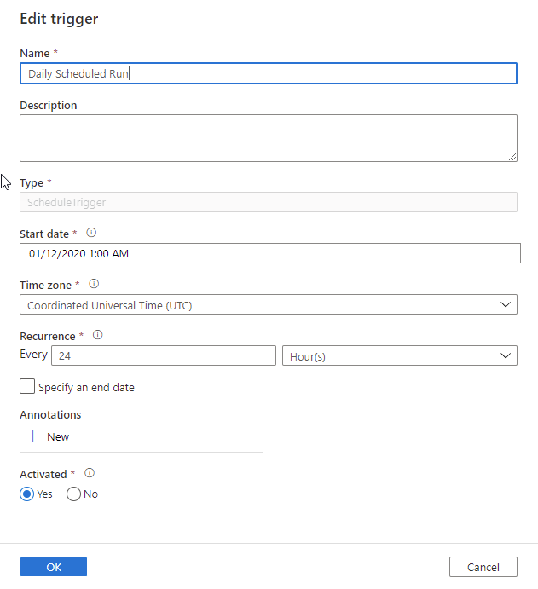Expand the Hour(s) recurrence unit dropdown
Viewport: 538px width, 589px height.
tap(399, 356)
